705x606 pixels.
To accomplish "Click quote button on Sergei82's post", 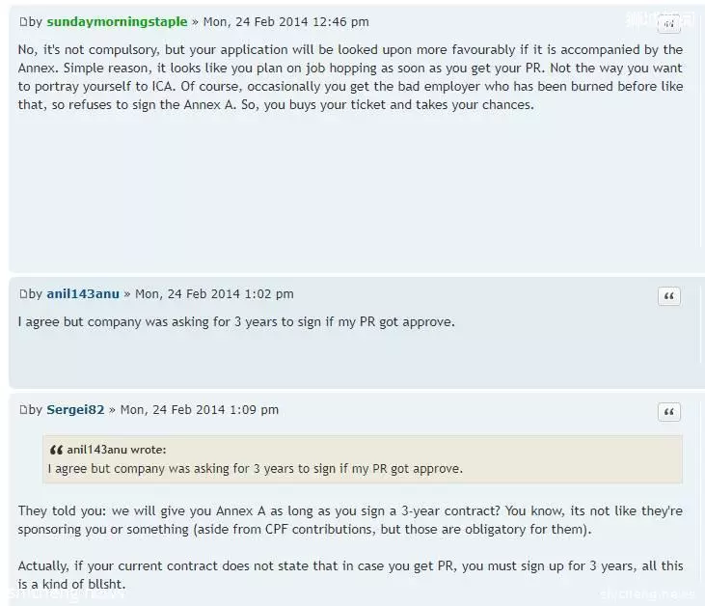I will coord(669,412).
